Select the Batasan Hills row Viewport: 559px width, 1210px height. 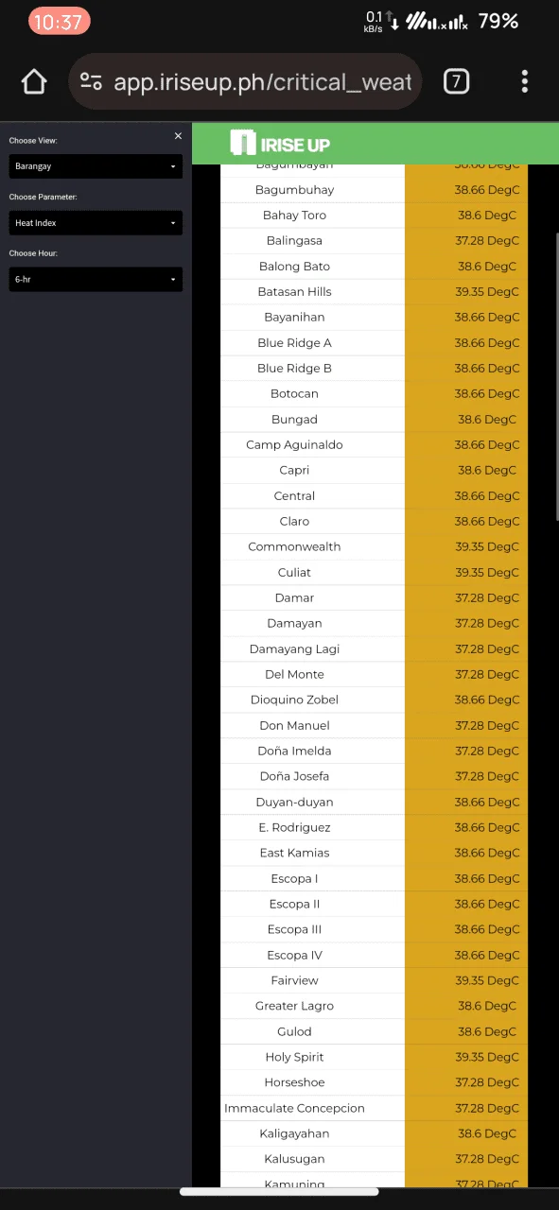pos(374,291)
